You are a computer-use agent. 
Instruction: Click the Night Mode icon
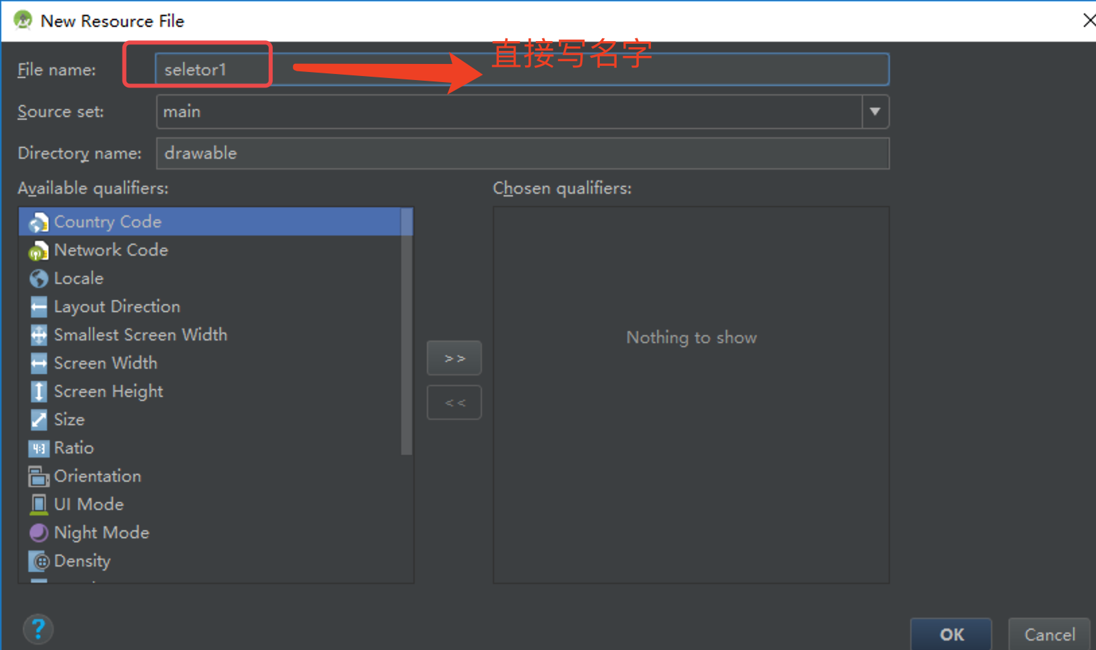click(x=38, y=532)
